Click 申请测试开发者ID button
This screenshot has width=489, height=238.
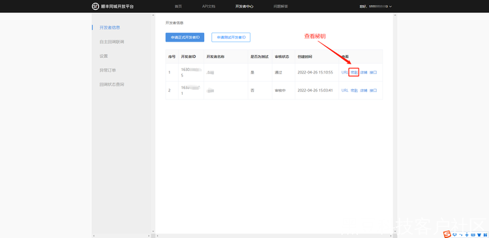[x=231, y=37]
